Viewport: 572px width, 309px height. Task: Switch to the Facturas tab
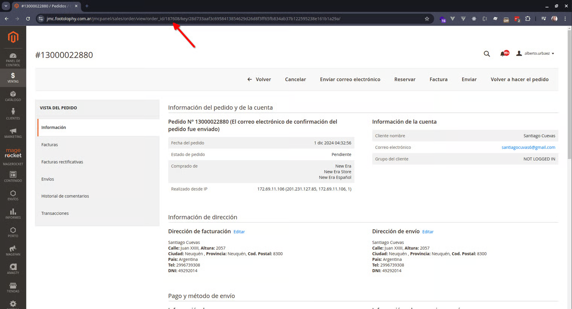pyautogui.click(x=50, y=145)
